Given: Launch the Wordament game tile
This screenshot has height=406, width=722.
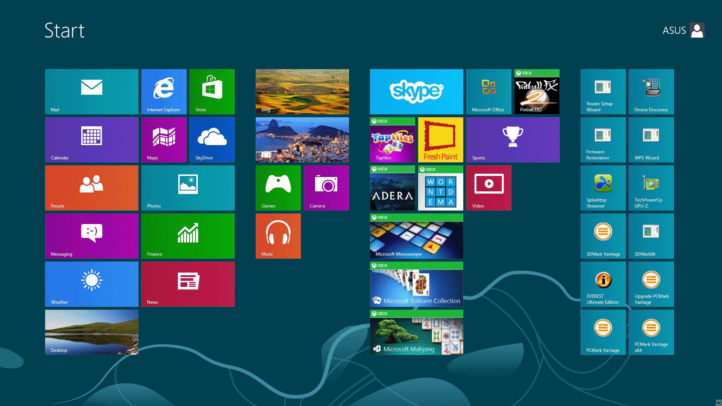Looking at the screenshot, I should [441, 188].
